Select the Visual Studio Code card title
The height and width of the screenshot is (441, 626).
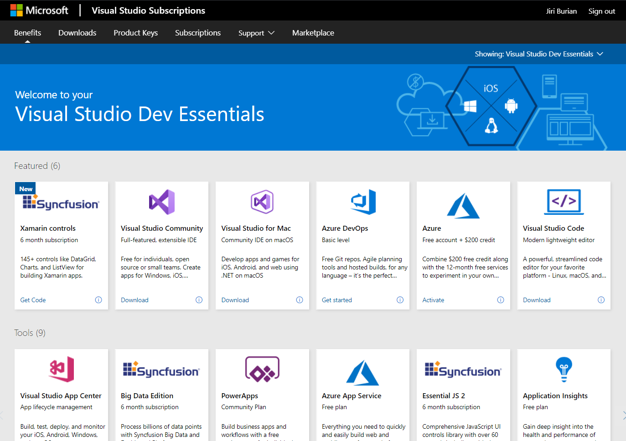tap(554, 228)
